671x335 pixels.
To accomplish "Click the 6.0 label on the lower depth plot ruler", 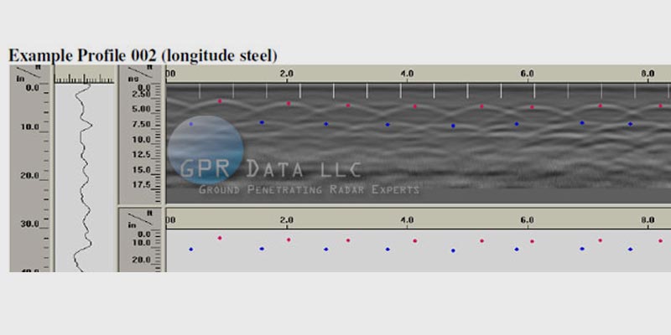I will pyautogui.click(x=528, y=220).
